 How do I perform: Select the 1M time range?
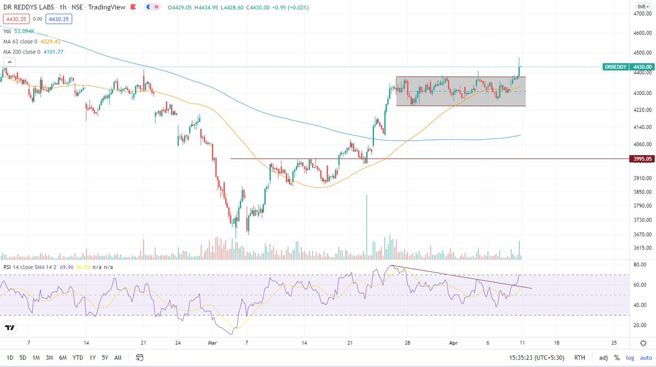[x=36, y=358]
